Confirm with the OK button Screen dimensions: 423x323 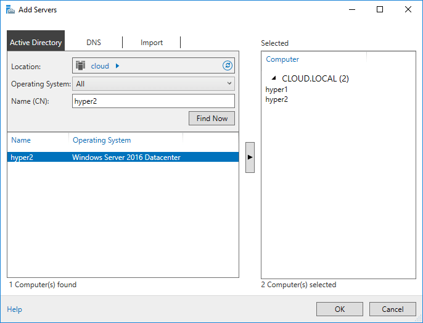point(340,309)
